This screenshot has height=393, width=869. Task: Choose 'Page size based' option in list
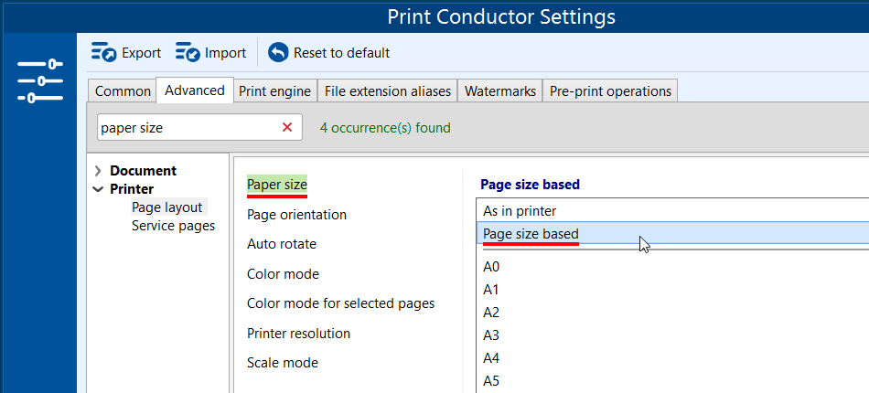click(531, 234)
